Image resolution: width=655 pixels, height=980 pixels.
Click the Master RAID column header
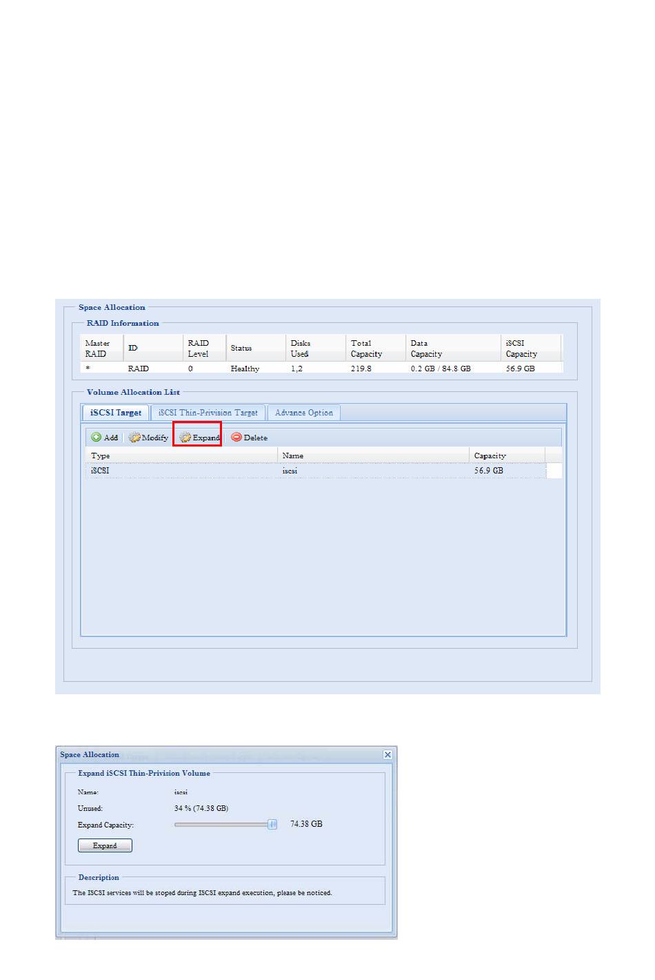pos(102,349)
